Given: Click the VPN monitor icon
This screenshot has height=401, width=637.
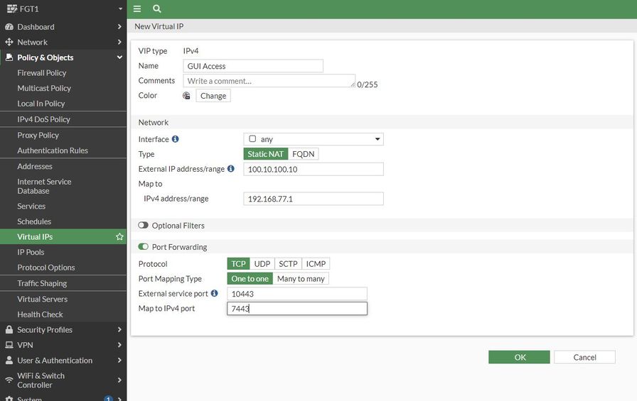Looking at the screenshot, I should (x=9, y=345).
